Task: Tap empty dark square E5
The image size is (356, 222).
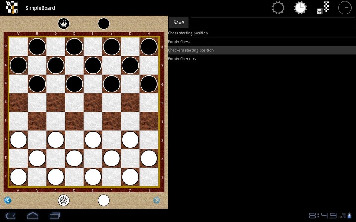Action: (93, 102)
